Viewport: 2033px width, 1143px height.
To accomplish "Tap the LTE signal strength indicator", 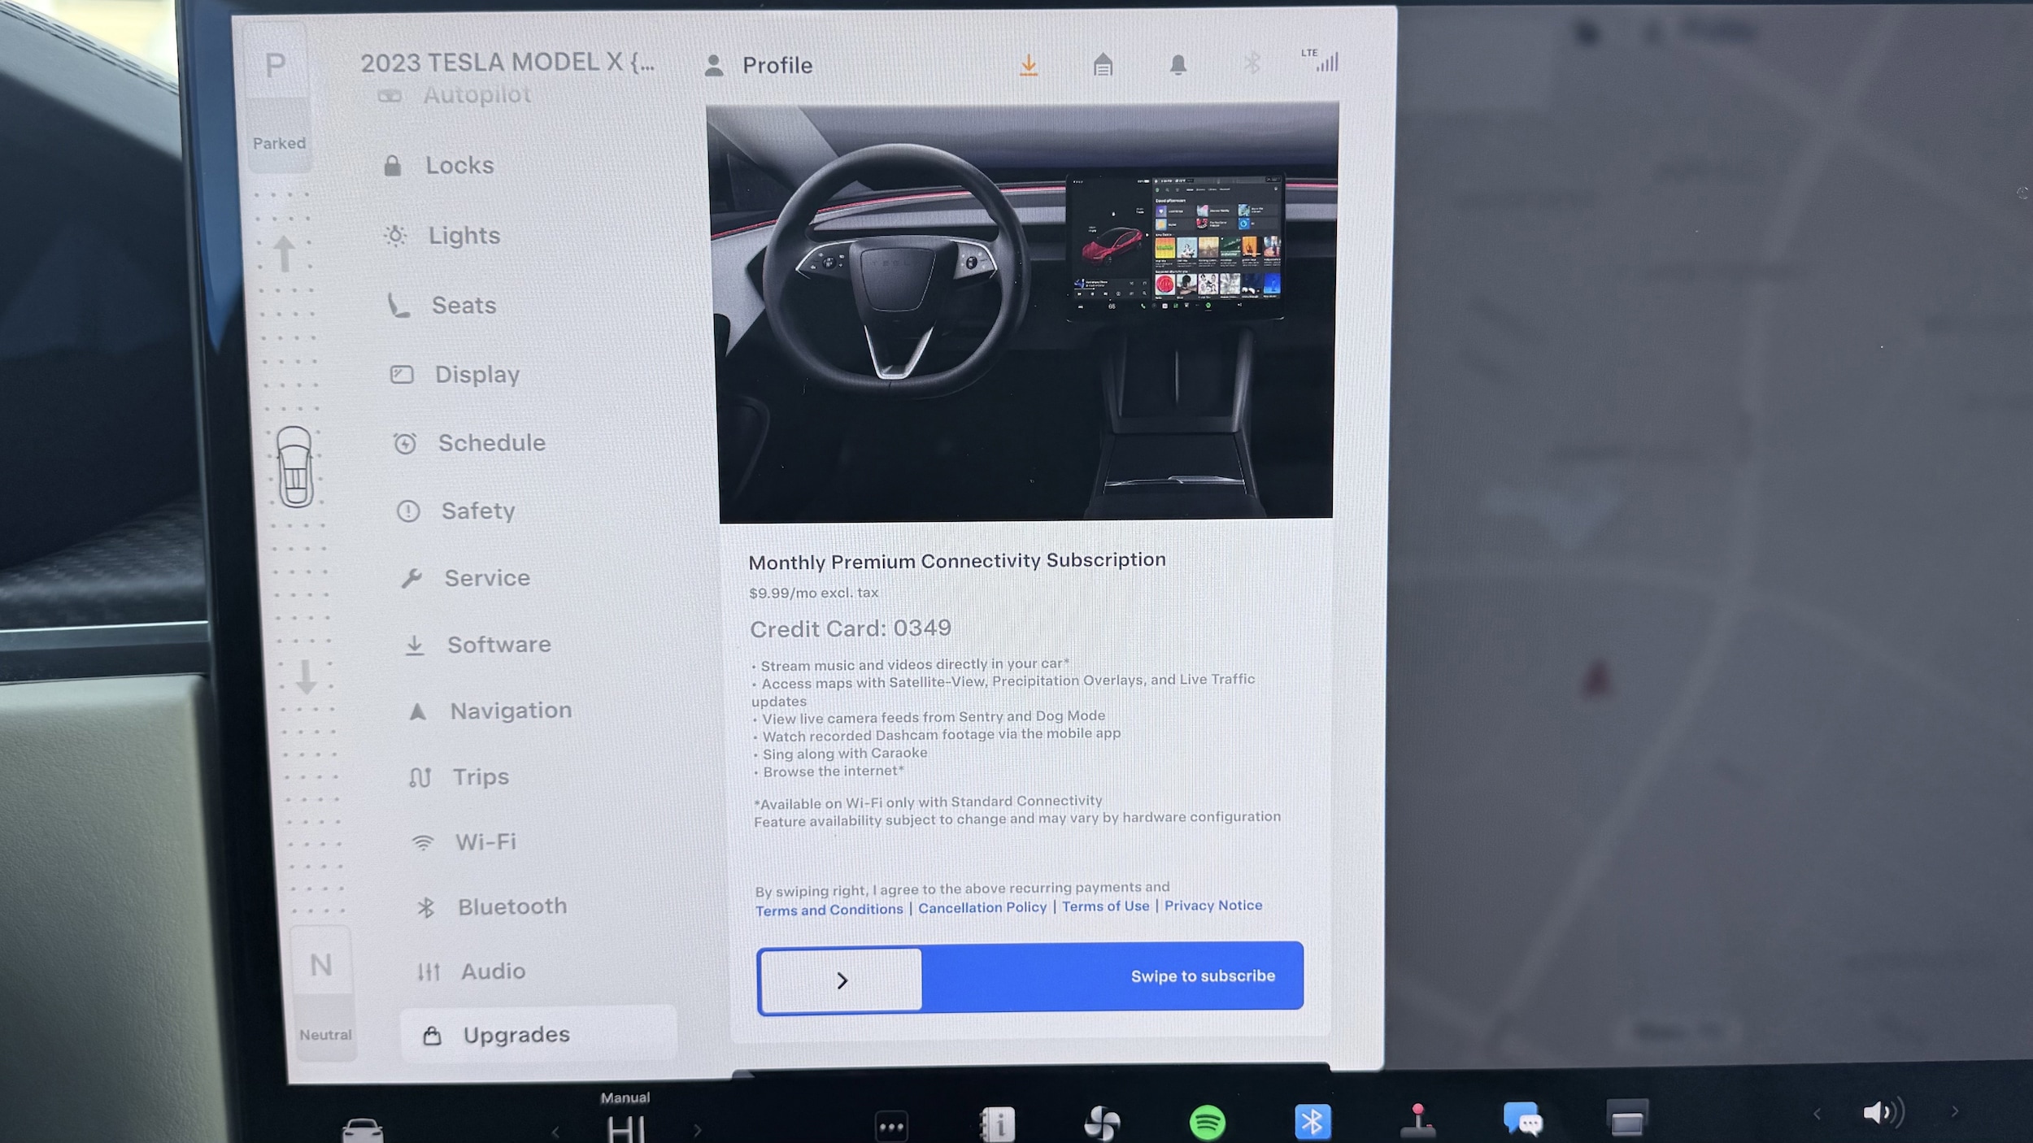I will pos(1321,60).
